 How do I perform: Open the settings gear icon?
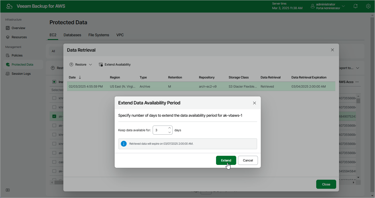coord(368,6)
